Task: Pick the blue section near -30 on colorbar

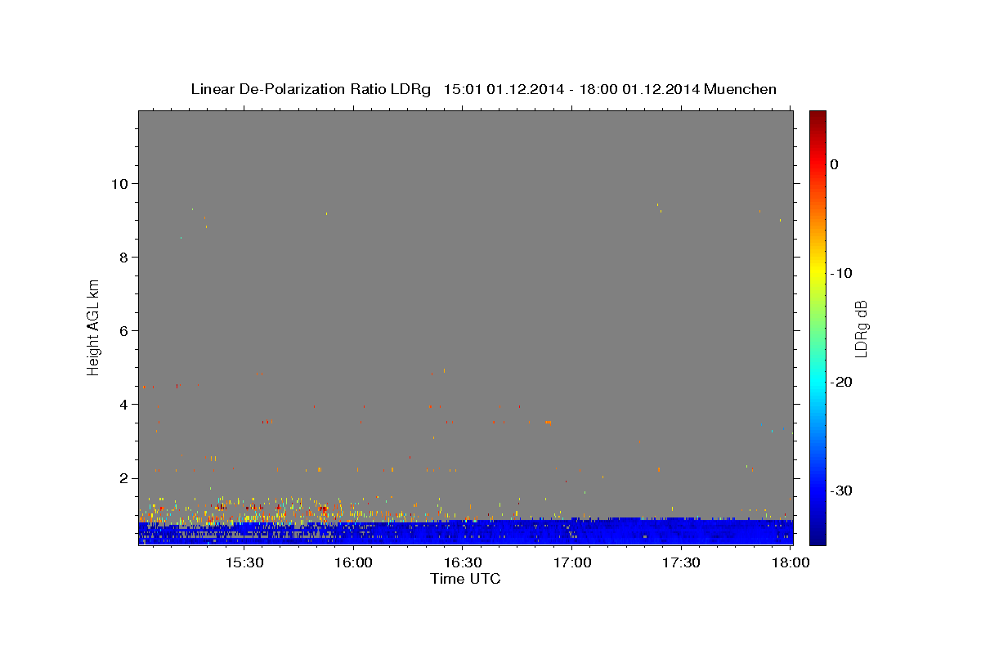Action: 817,490
